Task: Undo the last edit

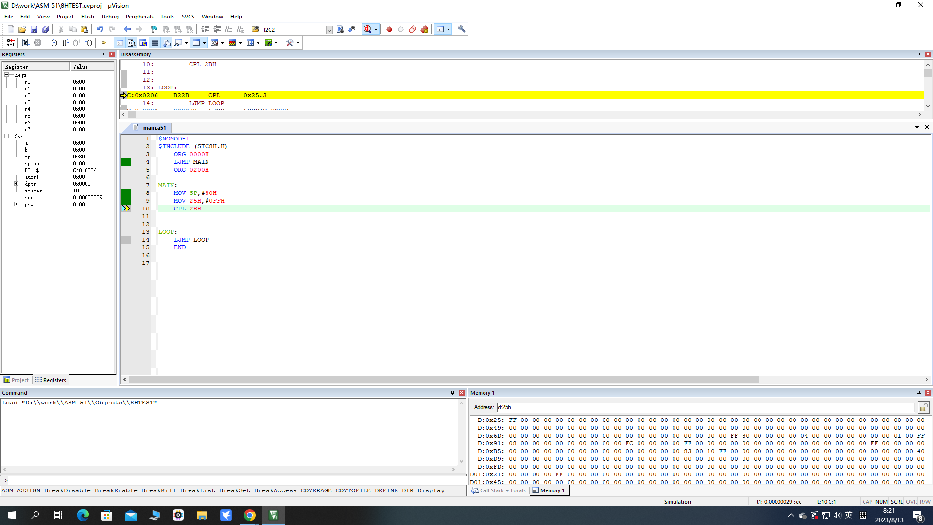Action: pos(100,29)
